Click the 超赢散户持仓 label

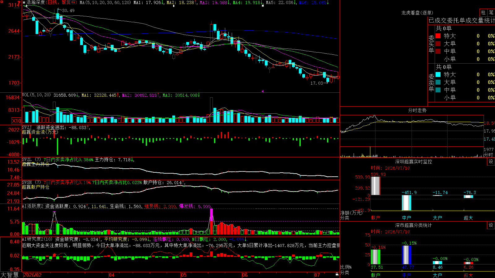click(36, 187)
